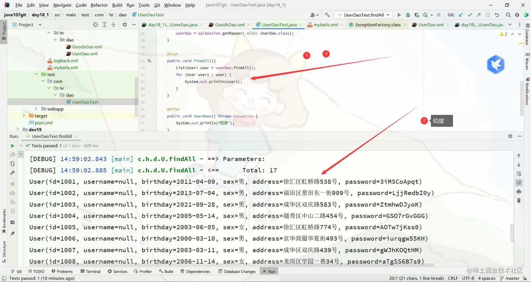Collapse the console fold arrow
Image resolution: width=531 pixels, height=282 pixels.
click(21, 154)
